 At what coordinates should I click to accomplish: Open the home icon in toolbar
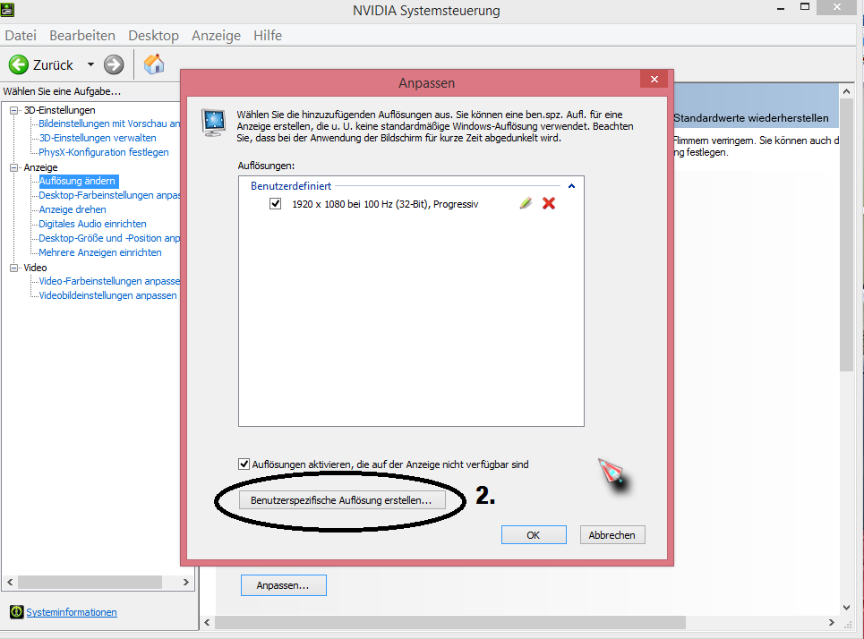(x=154, y=64)
